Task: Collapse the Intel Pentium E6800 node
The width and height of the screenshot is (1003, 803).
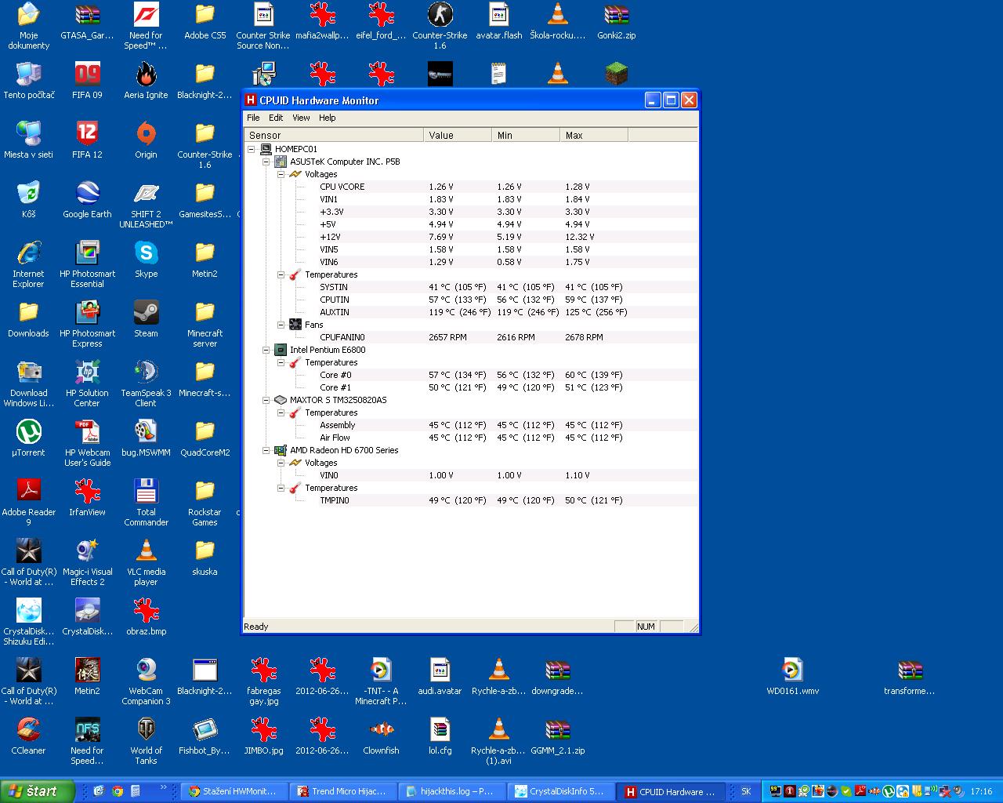Action: (x=266, y=350)
